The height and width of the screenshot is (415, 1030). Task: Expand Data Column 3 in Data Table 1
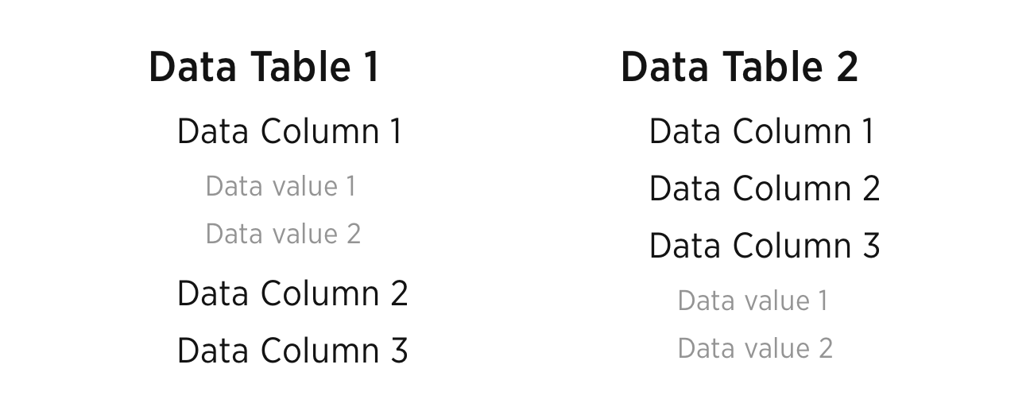coord(292,351)
